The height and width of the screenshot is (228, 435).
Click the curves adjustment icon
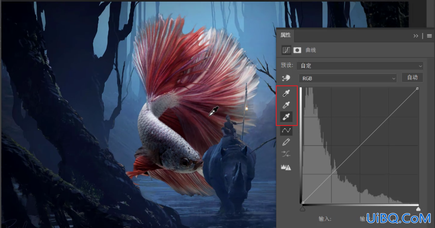click(286, 50)
